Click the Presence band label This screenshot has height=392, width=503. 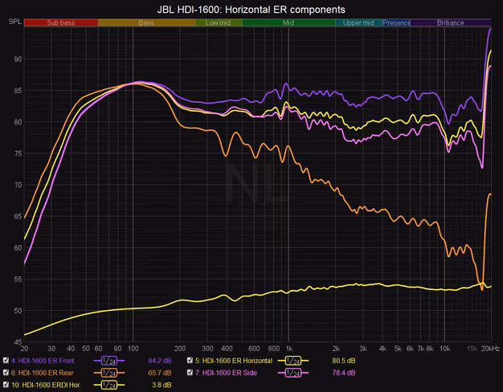coord(396,22)
